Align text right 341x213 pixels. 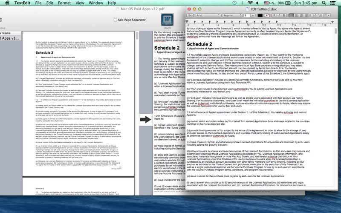301,15
